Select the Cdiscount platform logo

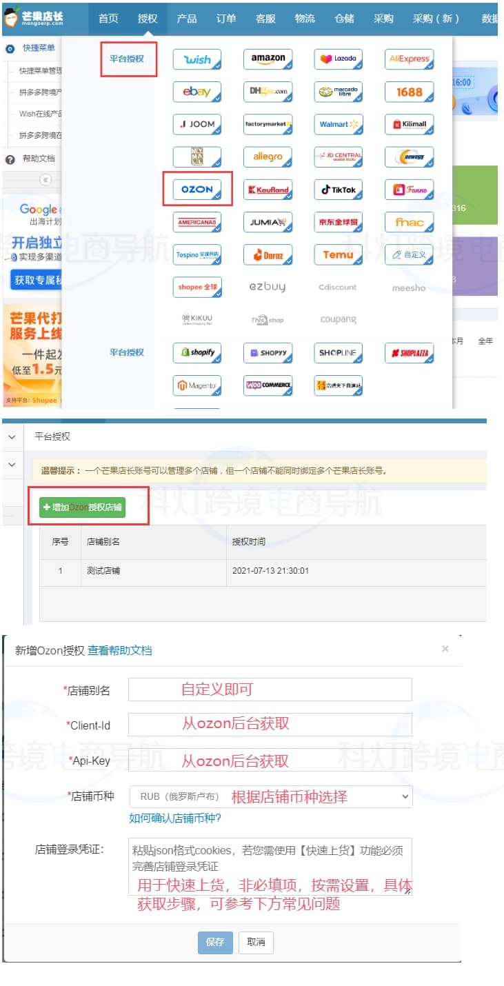(x=339, y=287)
